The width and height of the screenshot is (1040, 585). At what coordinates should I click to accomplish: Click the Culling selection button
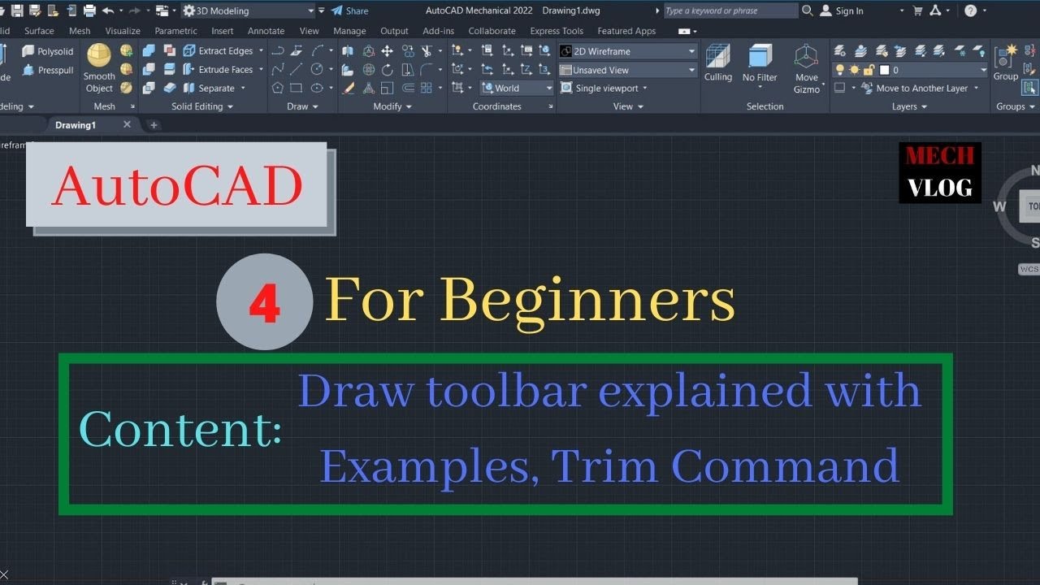[717, 63]
